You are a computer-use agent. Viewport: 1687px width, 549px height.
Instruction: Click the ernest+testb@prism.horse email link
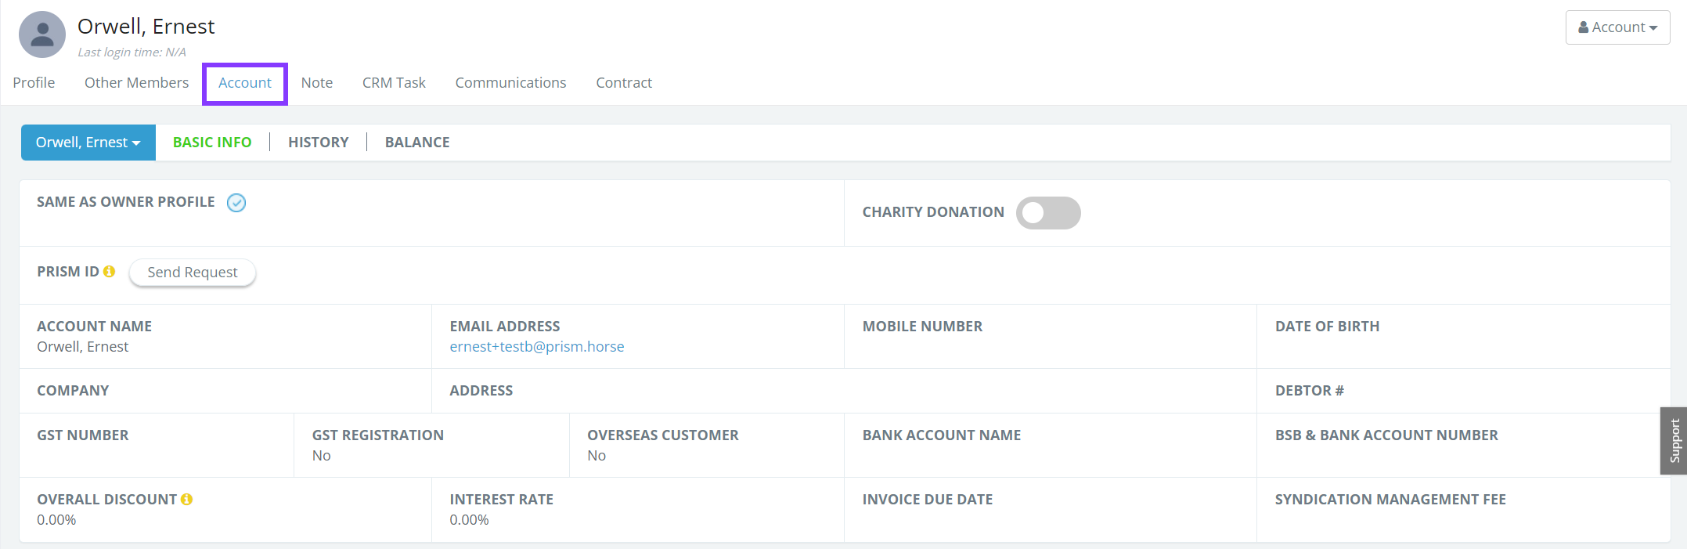coord(537,347)
